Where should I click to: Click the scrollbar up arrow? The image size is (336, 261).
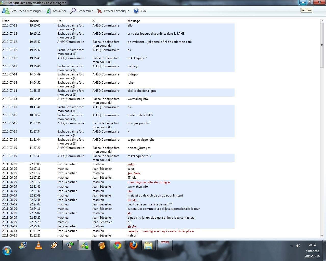coord(322,21)
